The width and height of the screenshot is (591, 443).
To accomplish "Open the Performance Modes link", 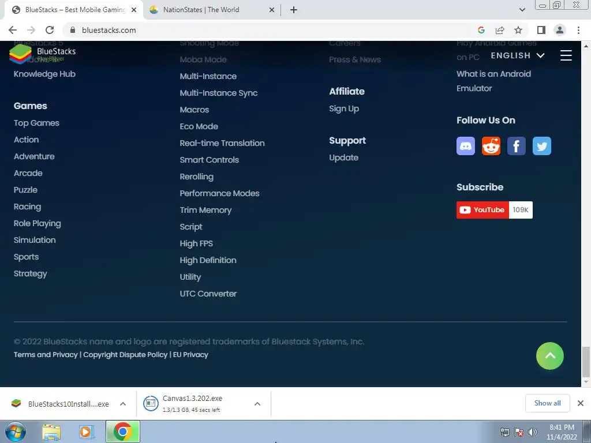I will 219,193.
